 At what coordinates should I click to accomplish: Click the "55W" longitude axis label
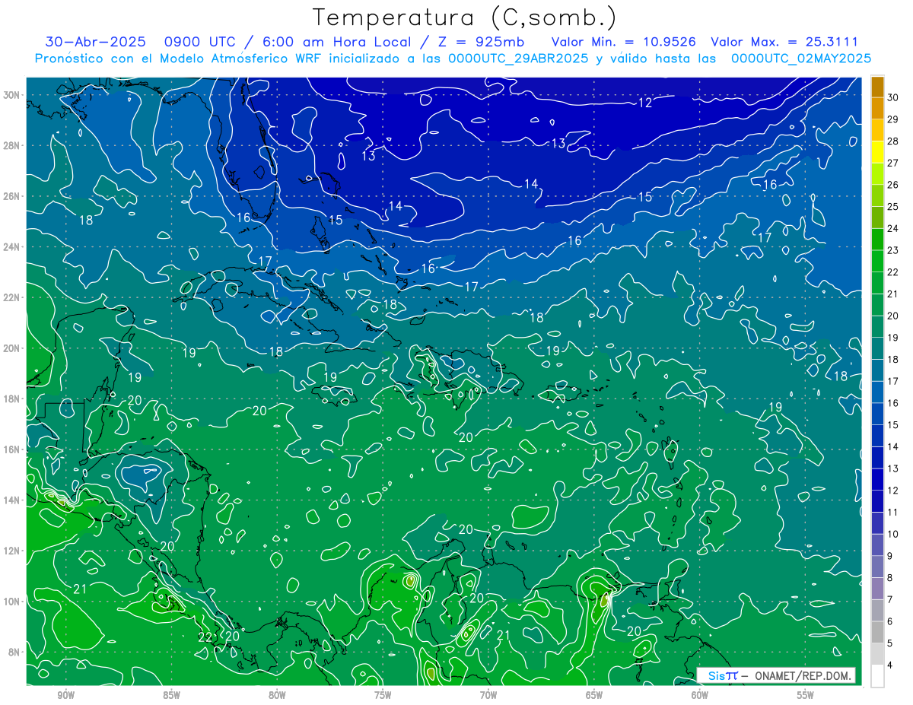coord(806,695)
